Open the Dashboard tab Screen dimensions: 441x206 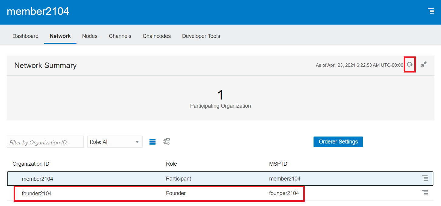click(25, 36)
